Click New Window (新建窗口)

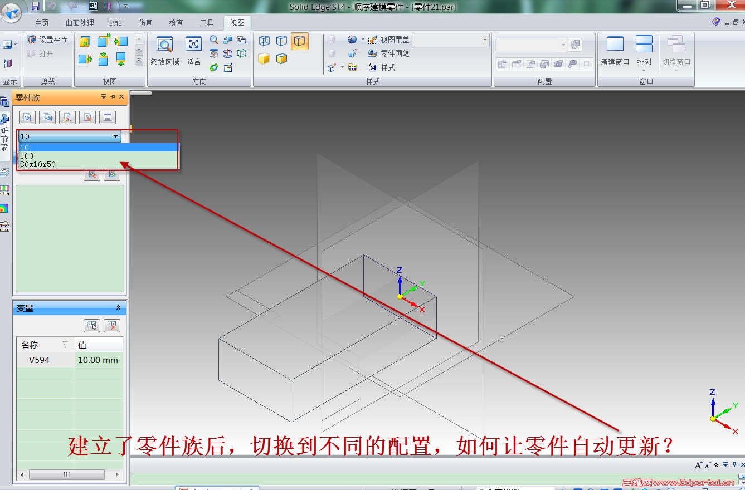click(615, 51)
